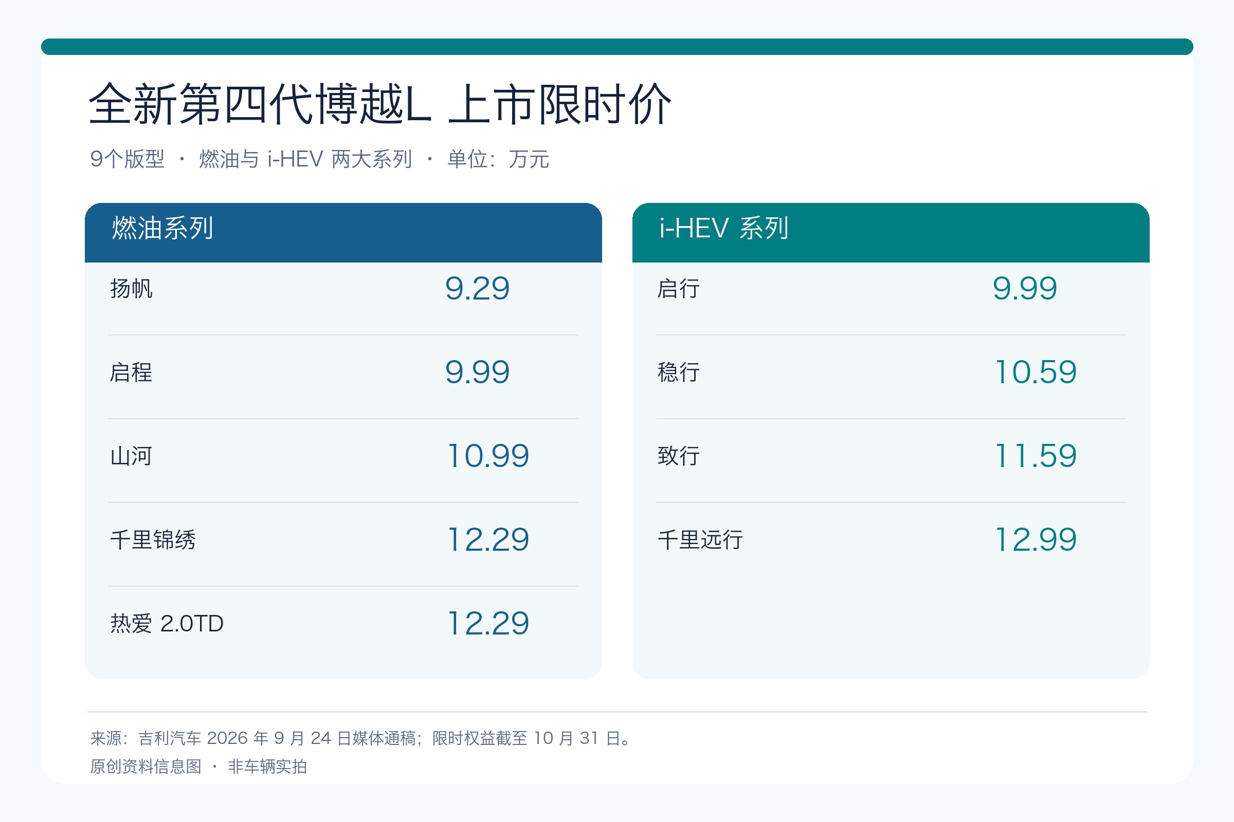Click the 山河 price 10.99
The image size is (1234, 822).
tap(488, 456)
